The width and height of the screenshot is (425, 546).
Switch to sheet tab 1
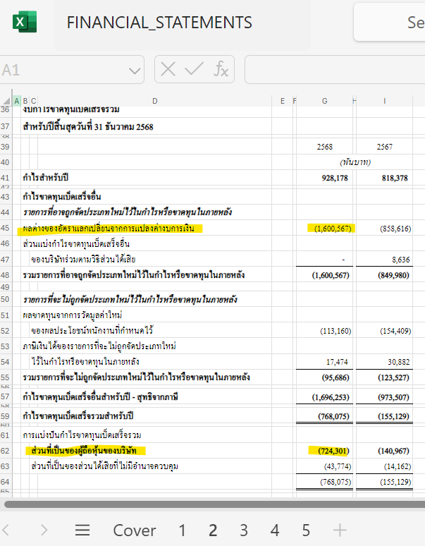coord(182,530)
